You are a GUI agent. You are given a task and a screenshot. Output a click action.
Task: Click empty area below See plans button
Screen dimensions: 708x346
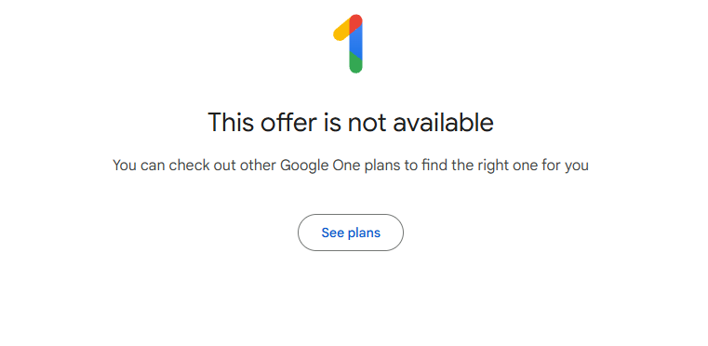[x=351, y=299]
